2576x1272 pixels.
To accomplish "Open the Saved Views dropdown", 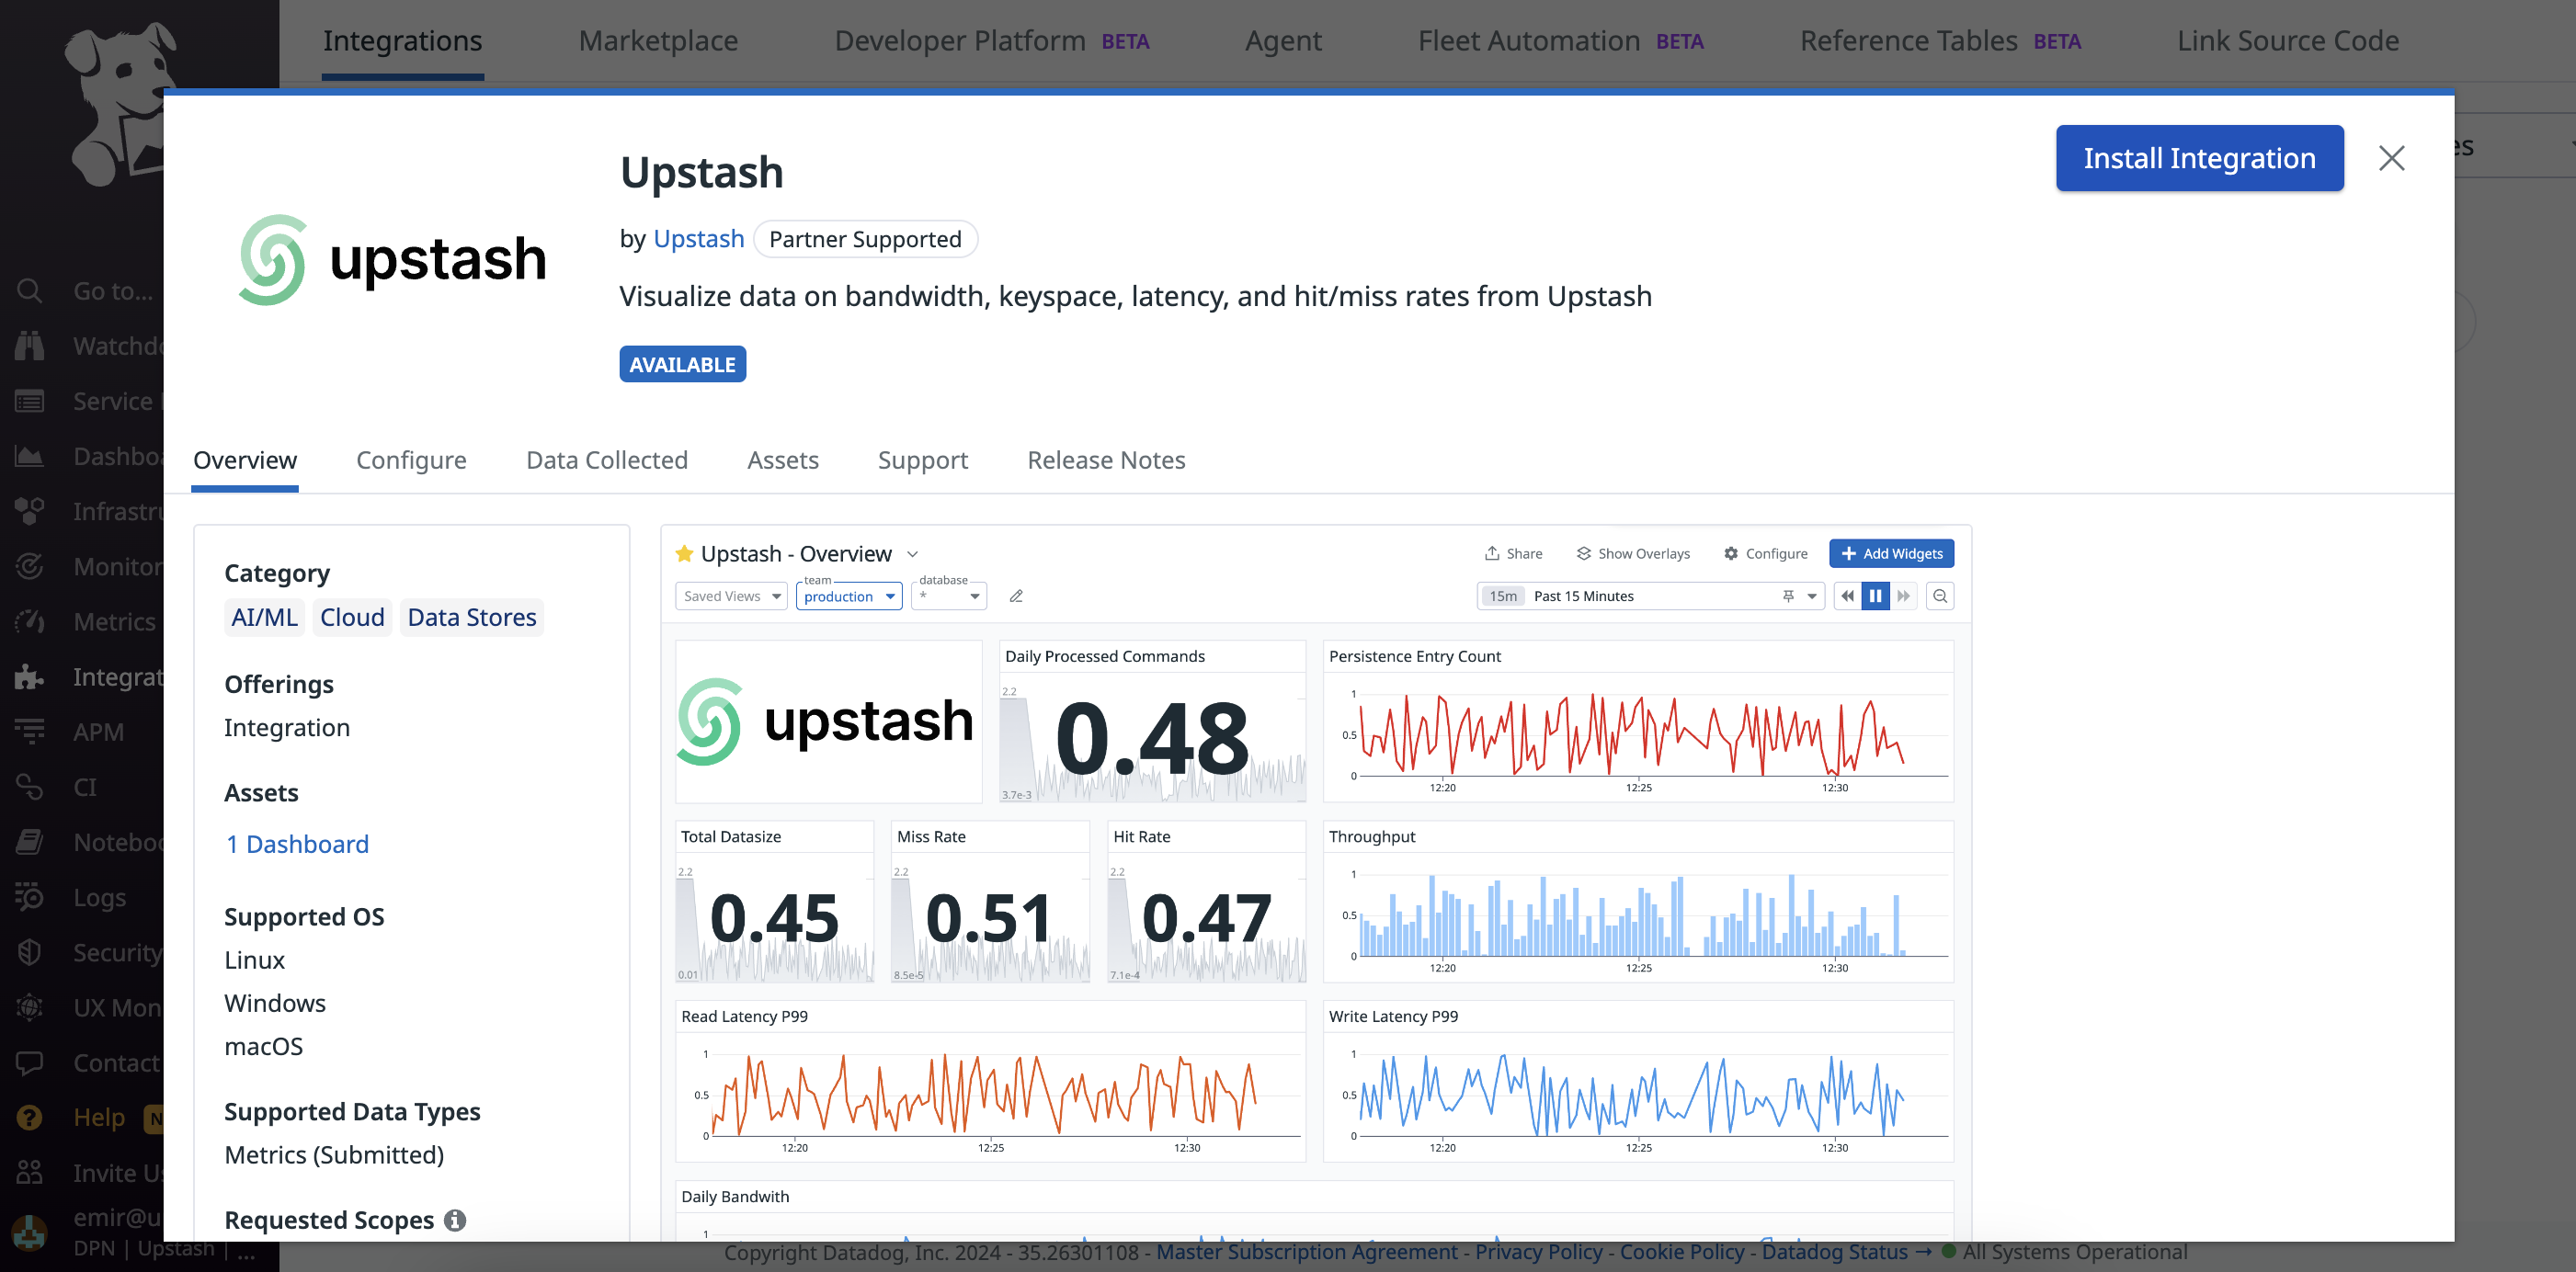I will 731,596.
